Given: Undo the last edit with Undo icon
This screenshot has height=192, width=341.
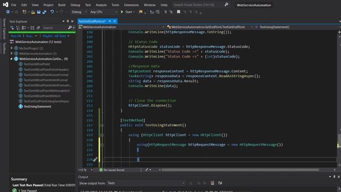Looking at the screenshot, I should pos(52,12).
